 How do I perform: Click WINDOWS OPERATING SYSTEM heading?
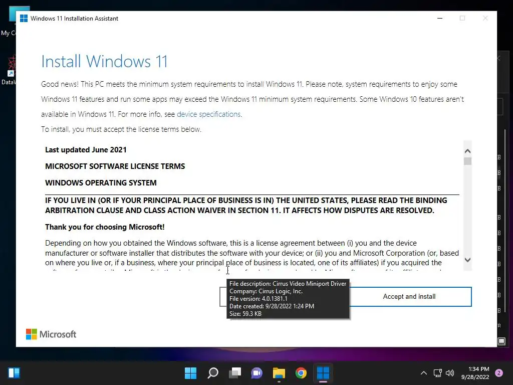(101, 182)
